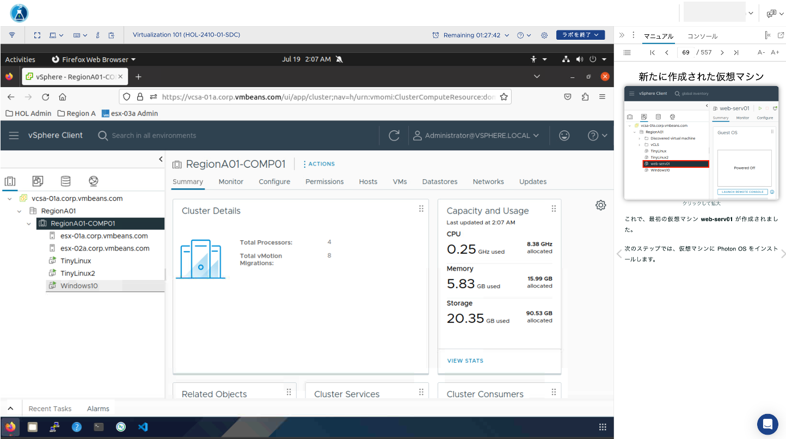This screenshot has width=786, height=439.
Task: Collapse RegionA01-COMP01 cluster tree node
Action: (x=29, y=224)
